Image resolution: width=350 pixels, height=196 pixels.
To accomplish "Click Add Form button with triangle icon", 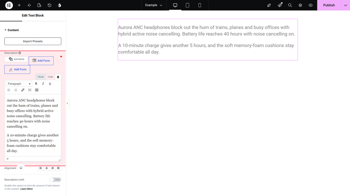I will click(x=17, y=69).
